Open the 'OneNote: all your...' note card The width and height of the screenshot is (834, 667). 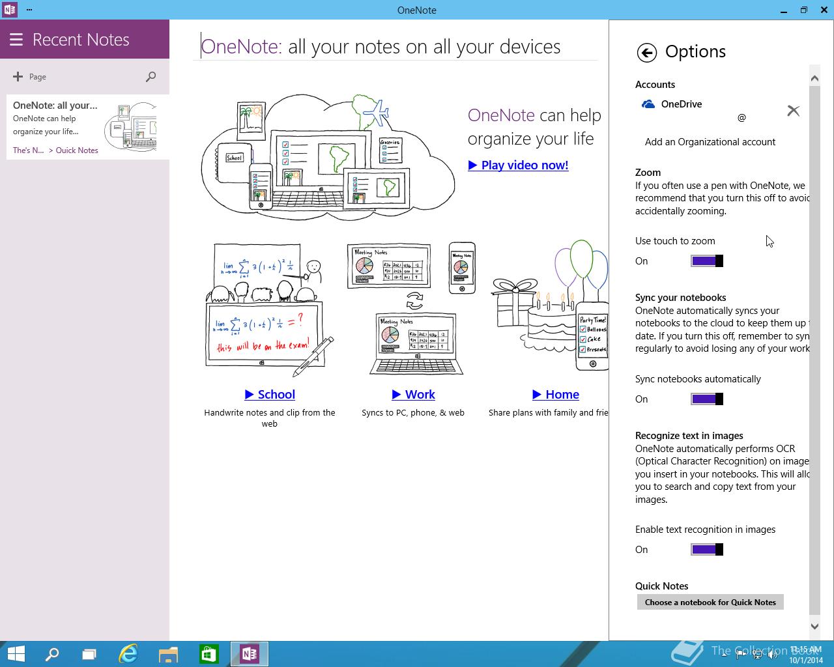pyautogui.click(x=88, y=127)
